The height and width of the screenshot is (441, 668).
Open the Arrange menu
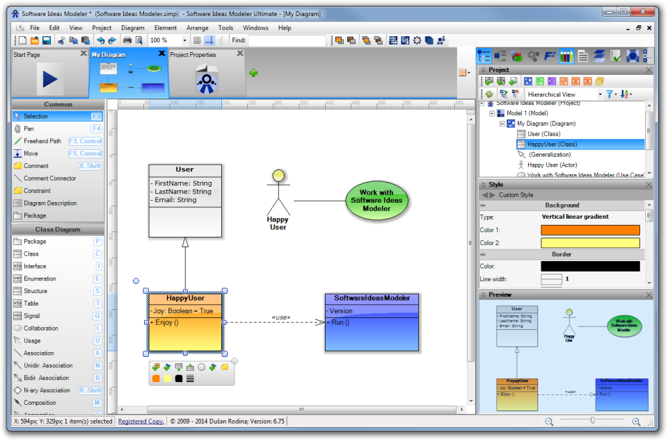[197, 28]
